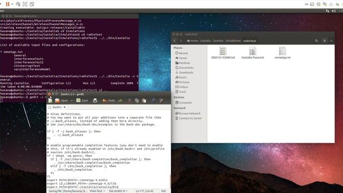Open Computer under Devices
The width and height of the screenshot is (343, 193).
pyautogui.click(x=183, y=102)
